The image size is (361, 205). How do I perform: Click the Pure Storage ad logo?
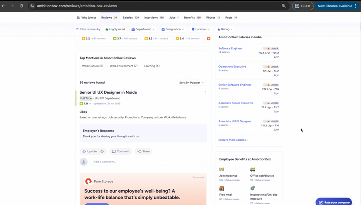click(88, 181)
